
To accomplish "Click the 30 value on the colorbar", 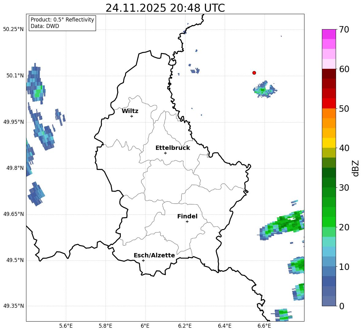I will [344, 188].
